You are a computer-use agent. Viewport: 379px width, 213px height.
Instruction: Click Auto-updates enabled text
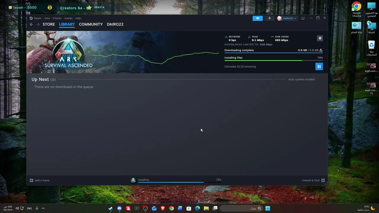click(x=301, y=79)
